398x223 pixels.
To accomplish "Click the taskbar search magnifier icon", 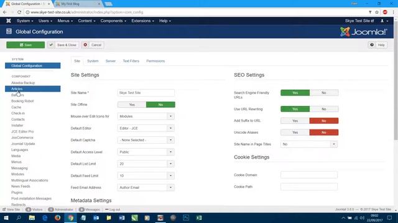I will point(19,217).
